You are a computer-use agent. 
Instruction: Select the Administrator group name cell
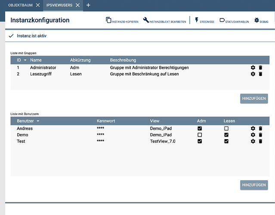tap(43, 68)
